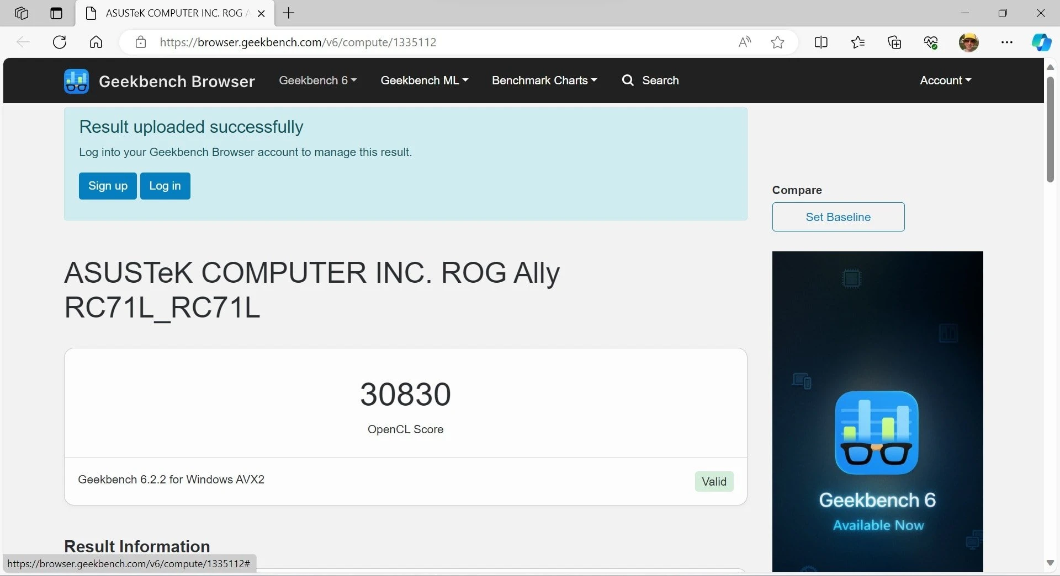Go to Geekbench Browser home link
The height and width of the screenshot is (576, 1060).
coord(177,81)
